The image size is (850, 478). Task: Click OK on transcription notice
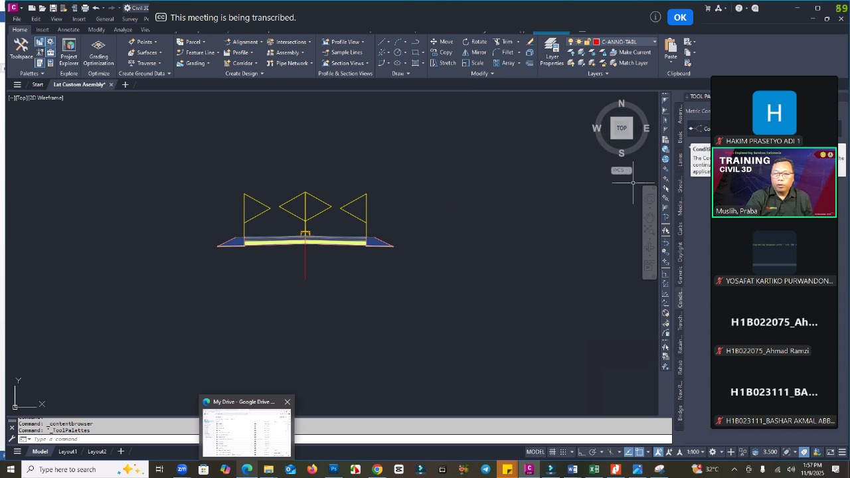[x=680, y=17]
